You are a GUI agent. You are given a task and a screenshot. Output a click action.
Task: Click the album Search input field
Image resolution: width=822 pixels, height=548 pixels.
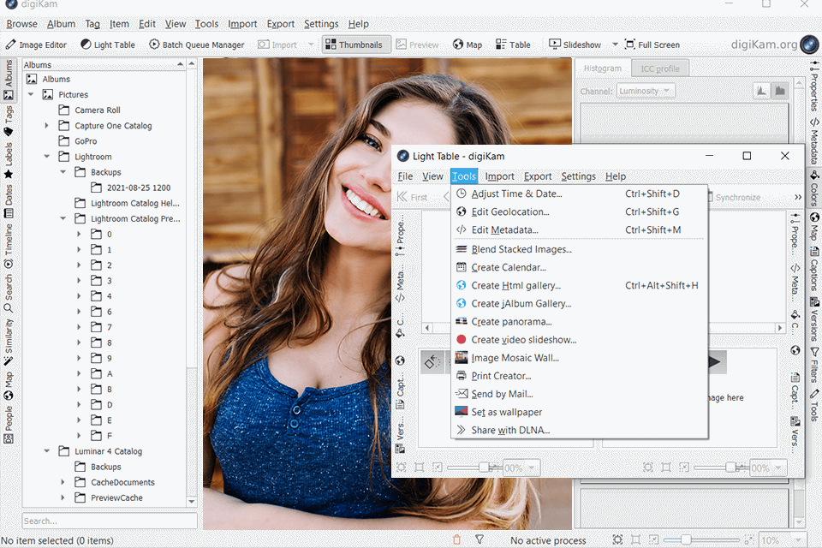[109, 521]
